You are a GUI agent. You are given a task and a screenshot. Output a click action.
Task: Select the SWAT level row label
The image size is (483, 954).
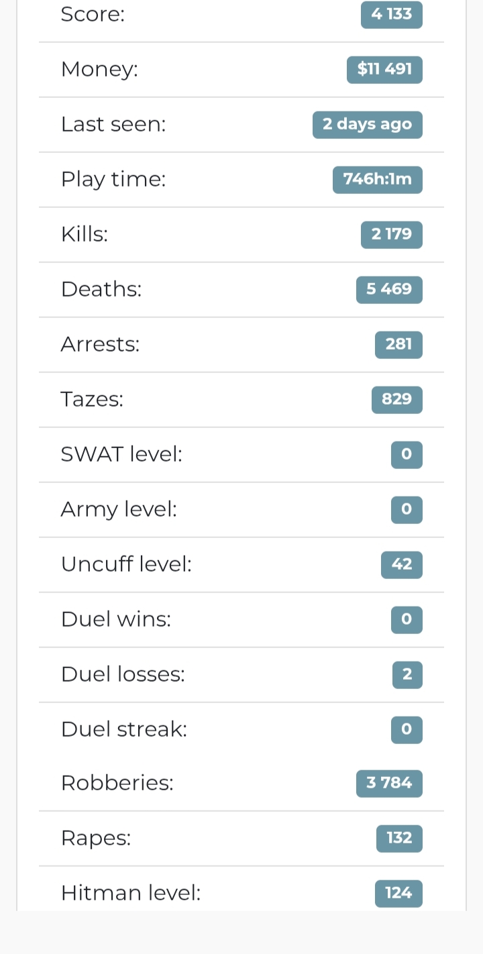121,454
